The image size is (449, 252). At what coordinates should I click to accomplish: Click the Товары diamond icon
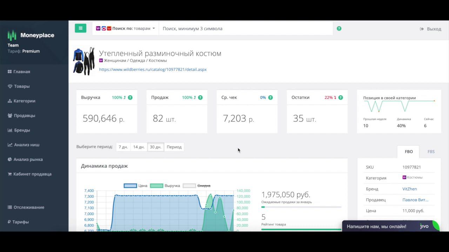point(10,86)
